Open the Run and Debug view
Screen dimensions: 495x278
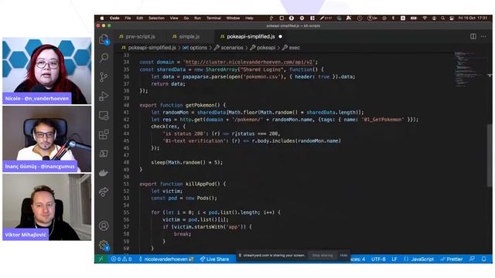tap(104, 96)
